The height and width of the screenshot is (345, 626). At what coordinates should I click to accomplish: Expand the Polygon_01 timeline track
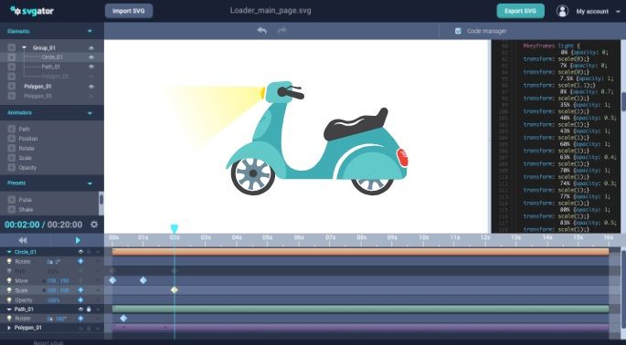coord(9,328)
